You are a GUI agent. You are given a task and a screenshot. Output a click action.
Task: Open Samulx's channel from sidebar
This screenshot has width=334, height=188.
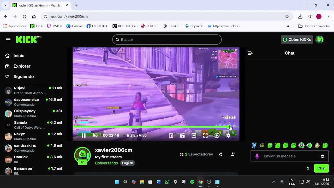click(x=33, y=125)
